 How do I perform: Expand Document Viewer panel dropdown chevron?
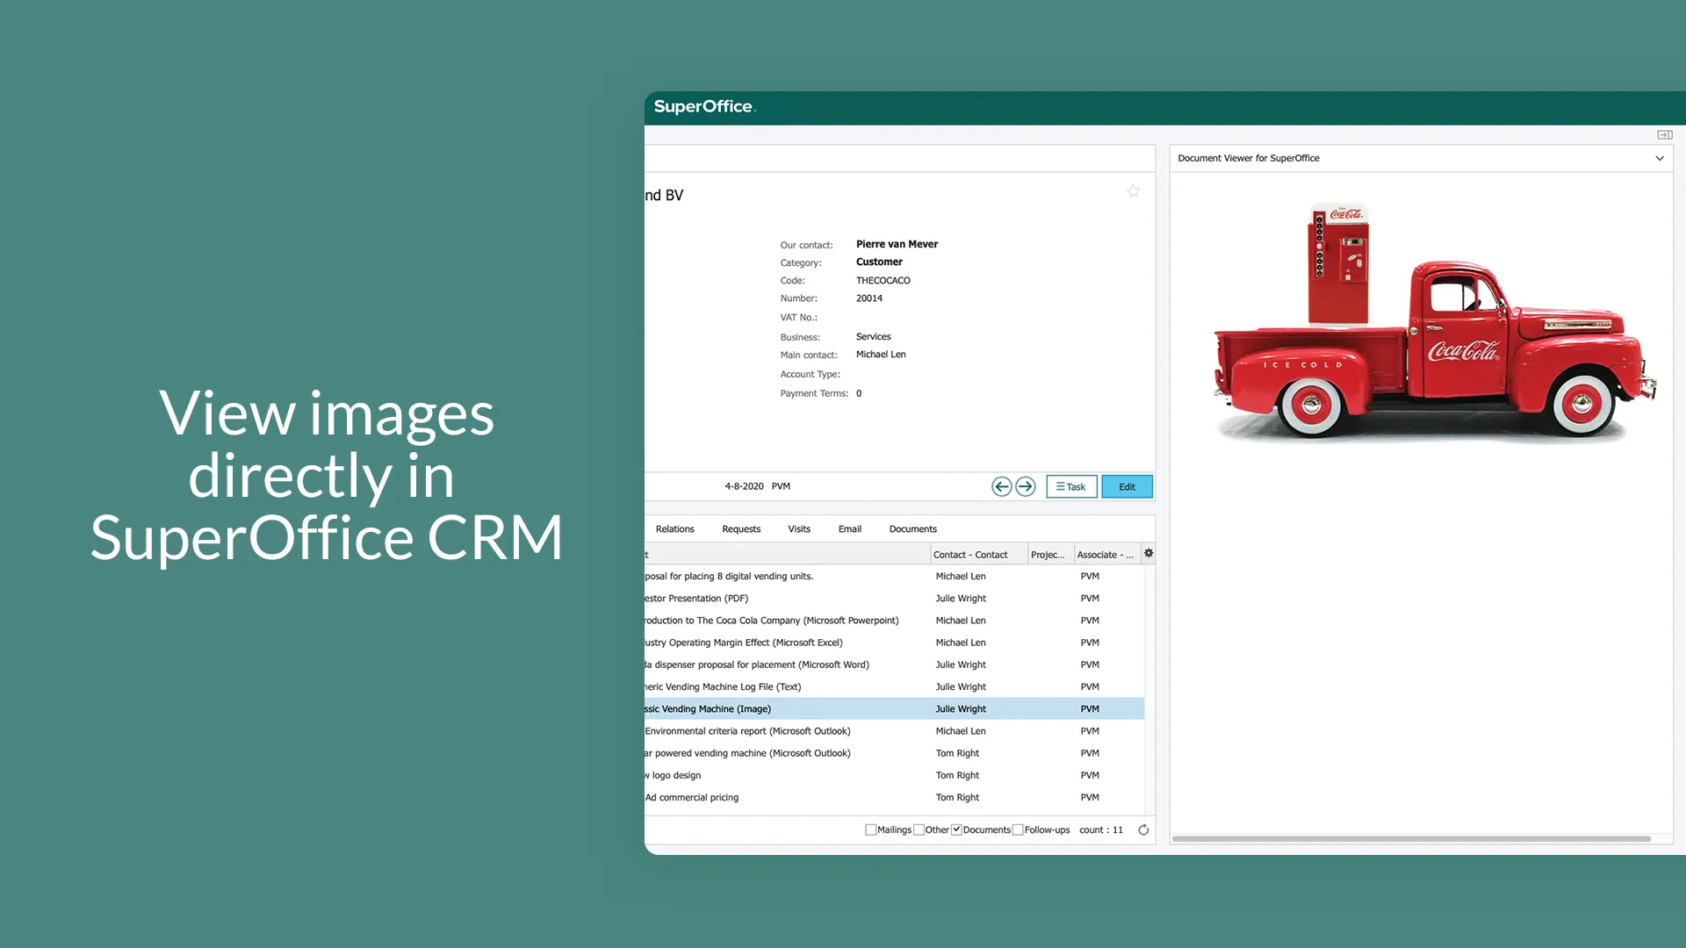tap(1659, 159)
